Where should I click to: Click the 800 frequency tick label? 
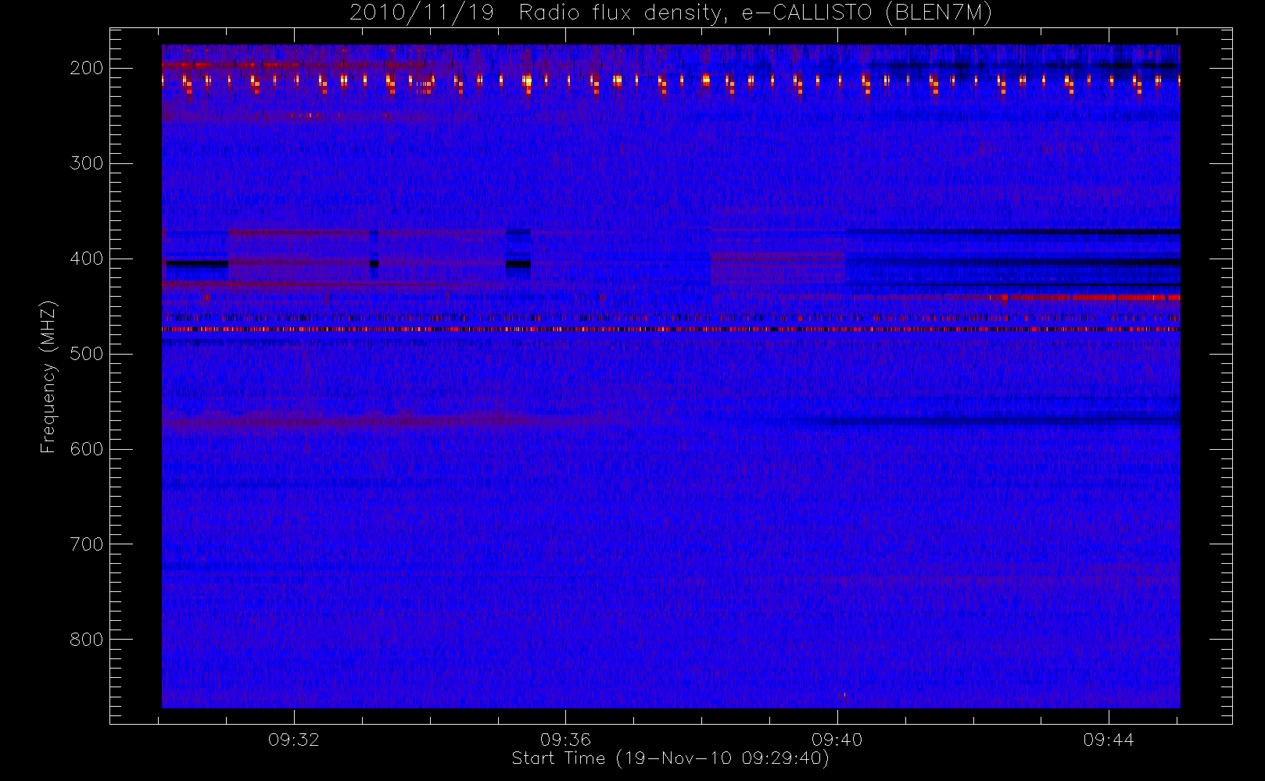click(86, 640)
